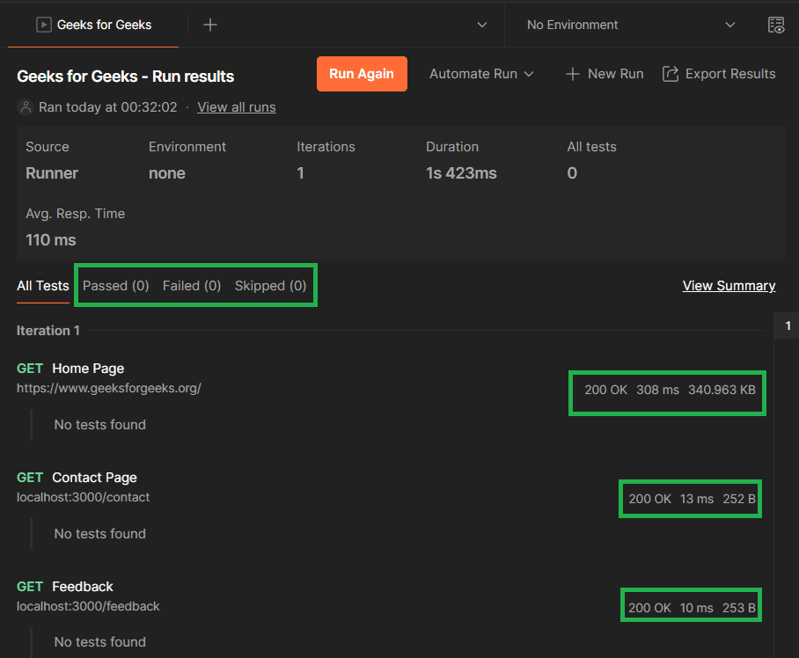Open the No Environment dropdown
The image size is (799, 658).
click(630, 25)
